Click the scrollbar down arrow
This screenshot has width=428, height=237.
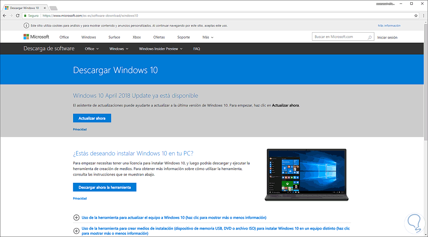[x=426, y=235]
